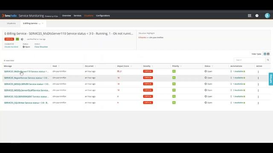
Task: Open action menu for SERVICES_MSSQLSERVER row
Action: [258, 84]
